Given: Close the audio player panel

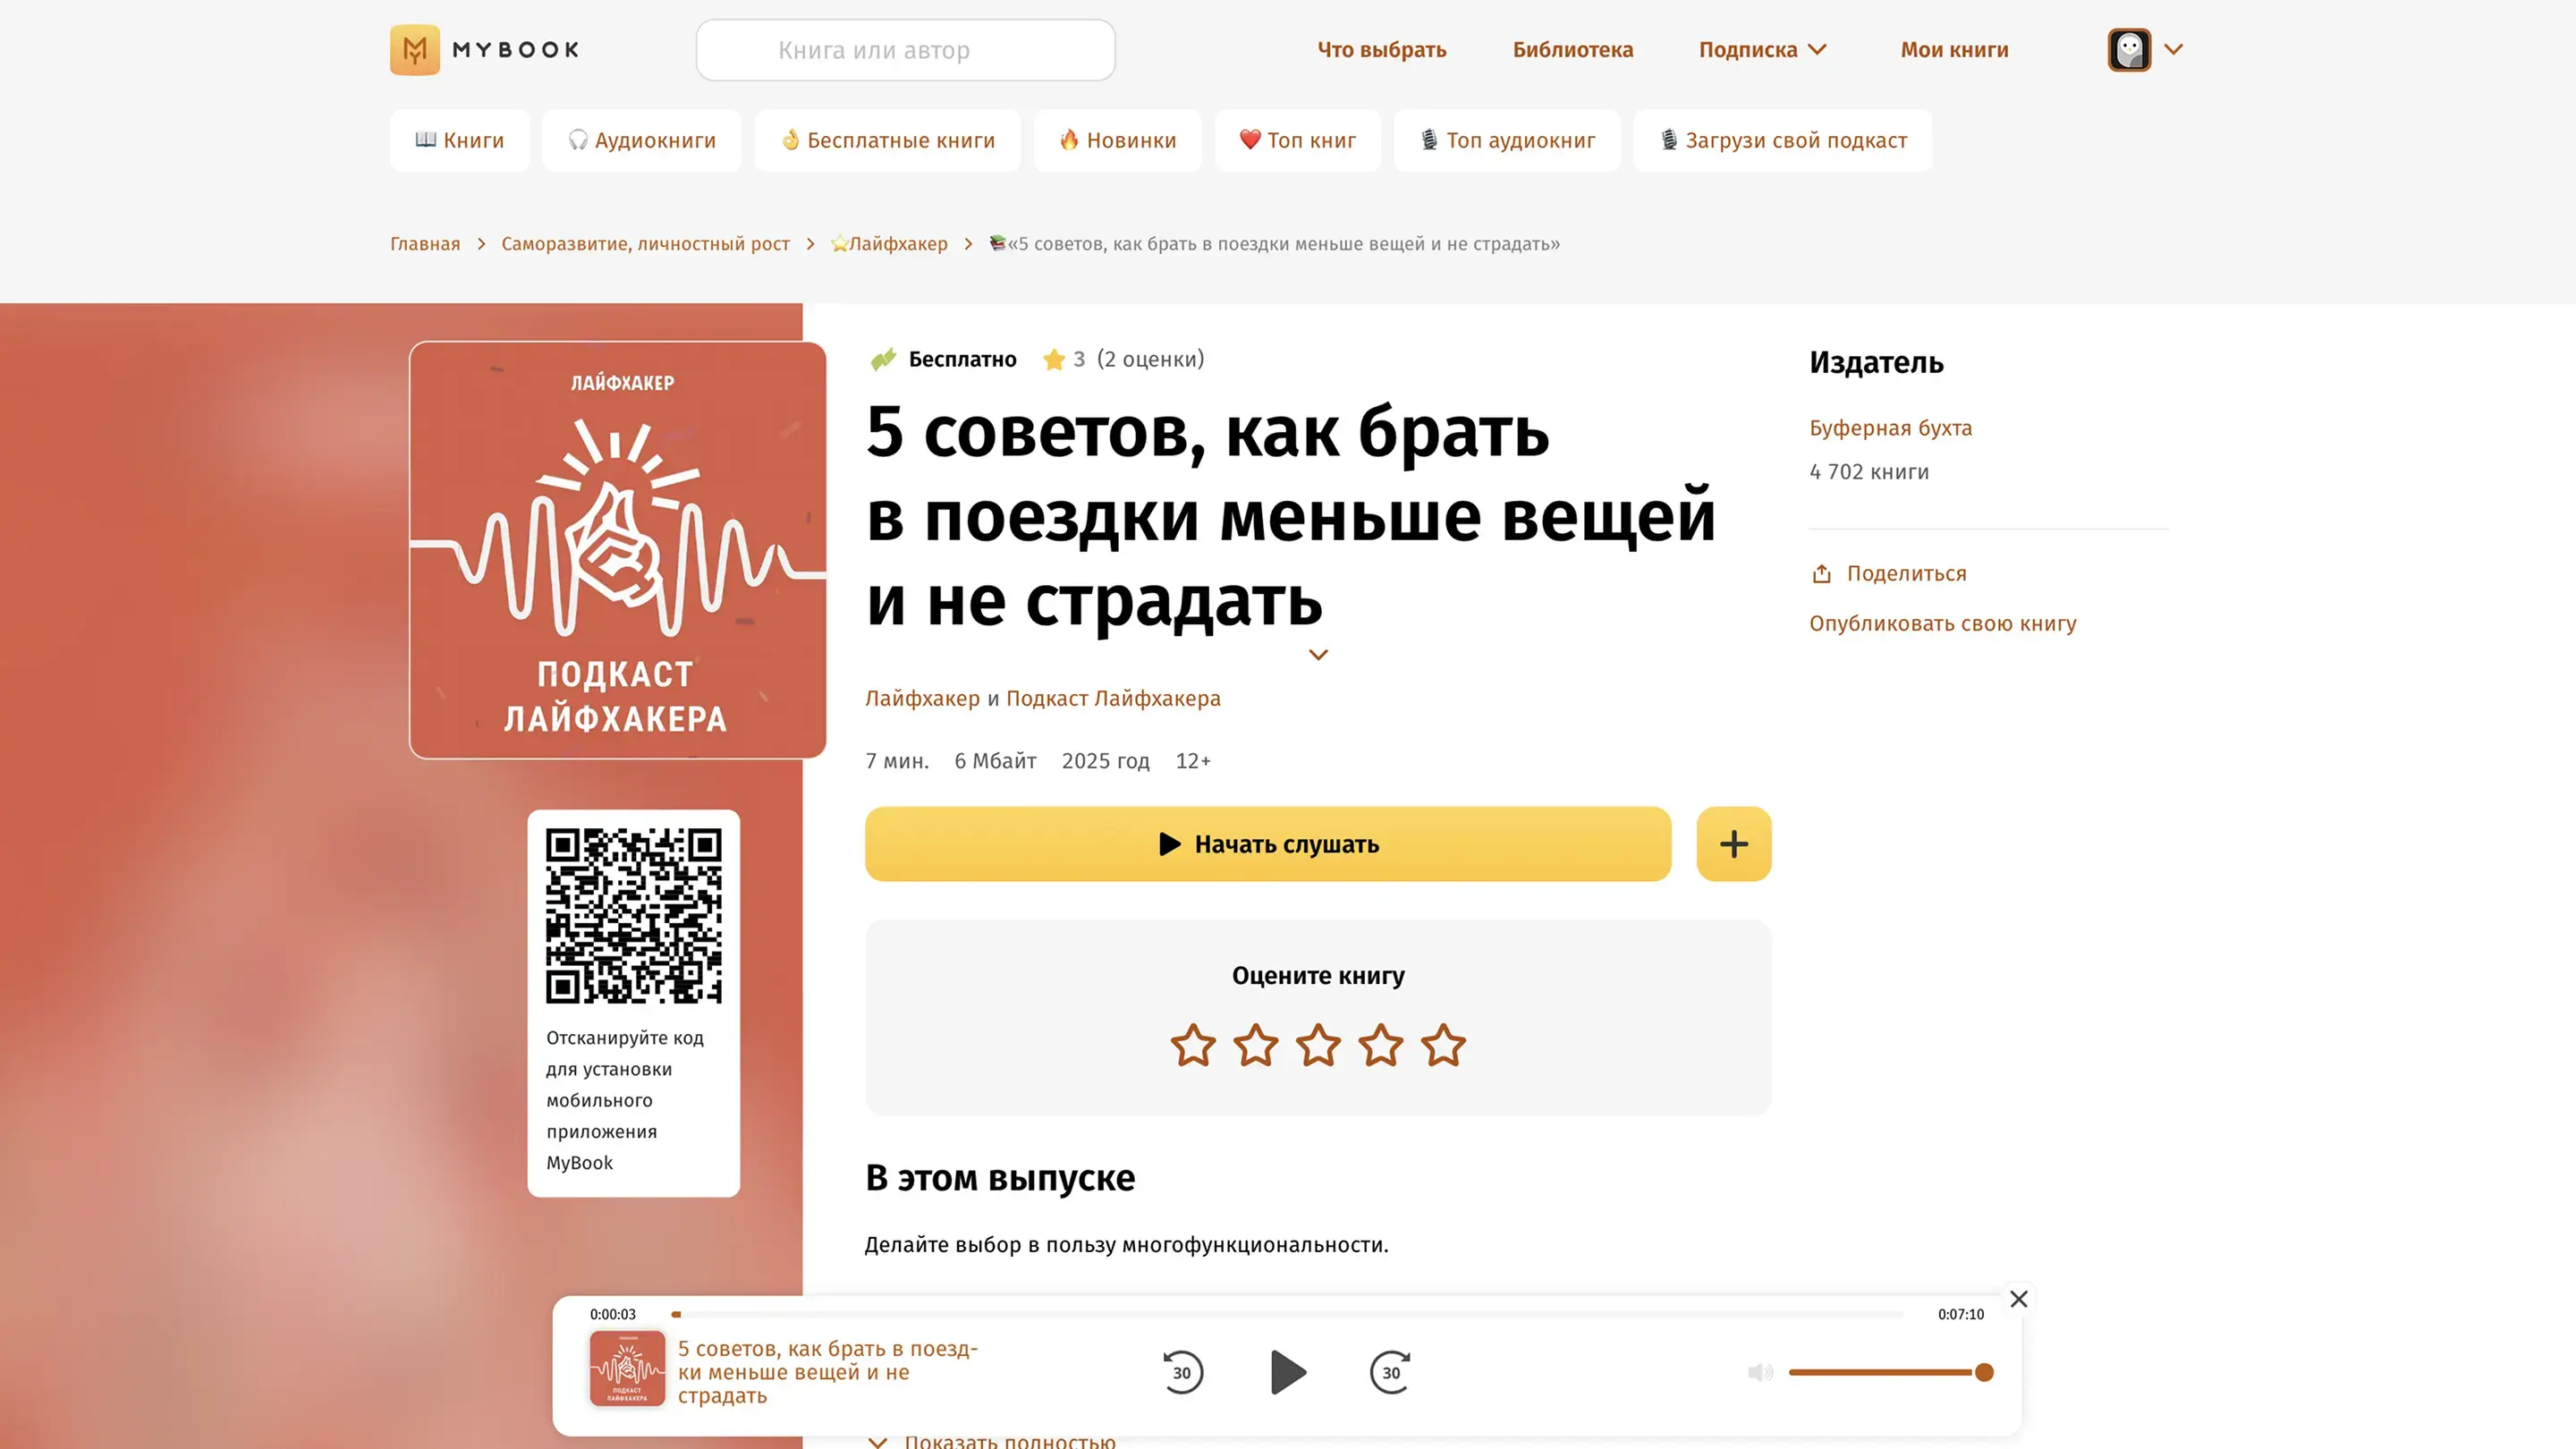Looking at the screenshot, I should [2019, 1299].
